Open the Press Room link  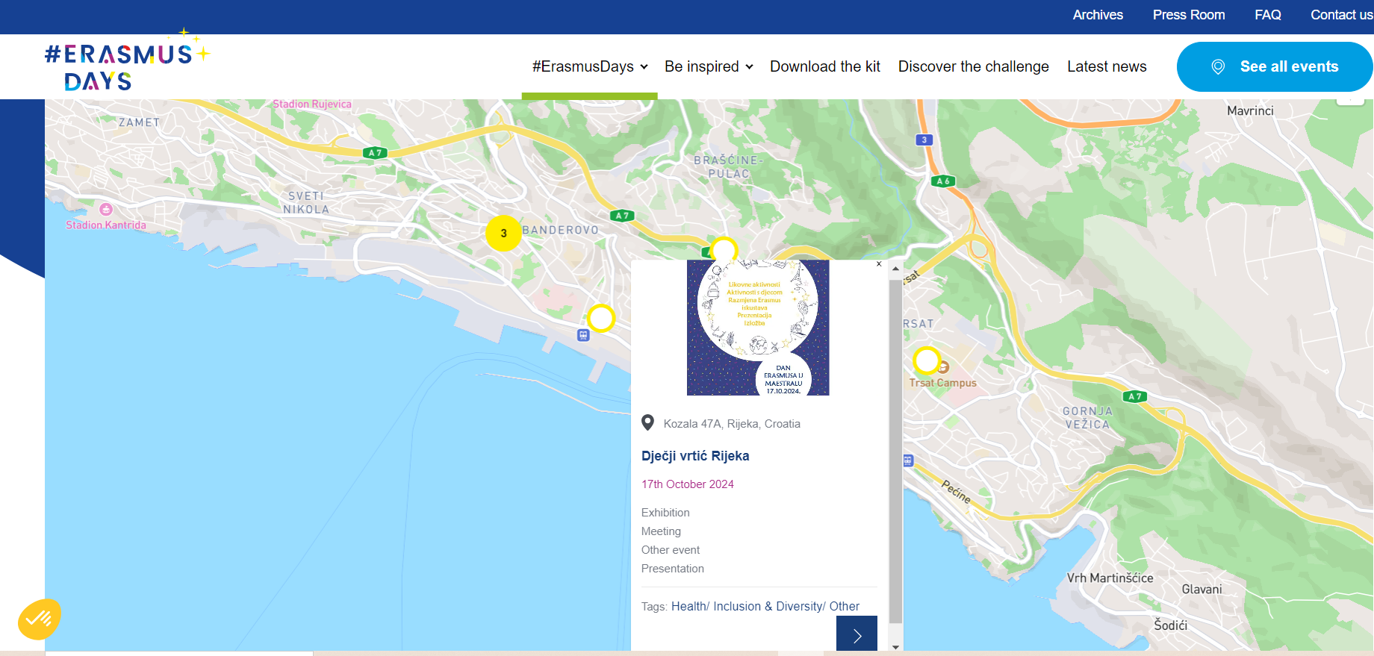tap(1189, 15)
